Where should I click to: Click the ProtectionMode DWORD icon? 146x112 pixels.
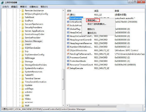click(68, 61)
